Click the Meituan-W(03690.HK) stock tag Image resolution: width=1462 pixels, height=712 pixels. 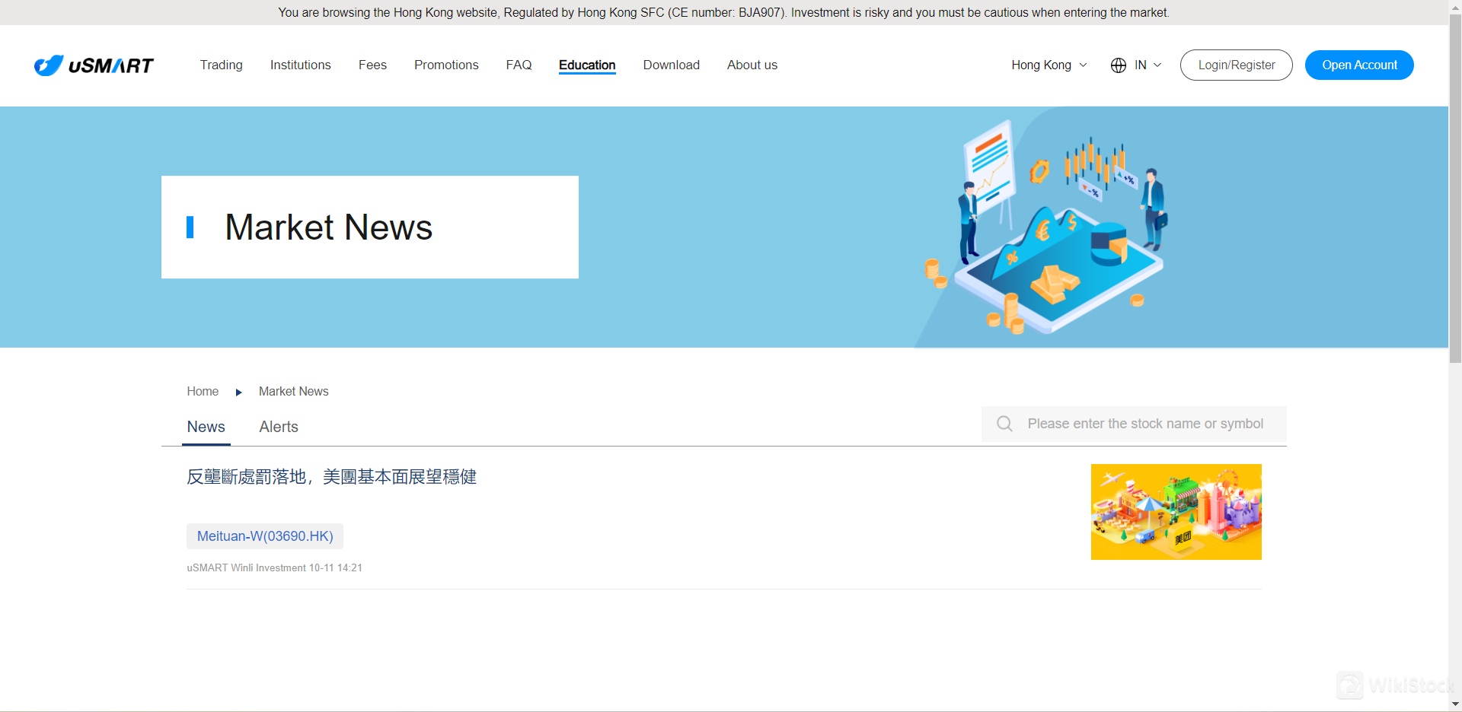[265, 536]
